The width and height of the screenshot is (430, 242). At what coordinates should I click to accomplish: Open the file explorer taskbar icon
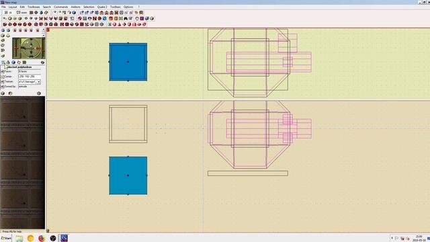pos(19,238)
